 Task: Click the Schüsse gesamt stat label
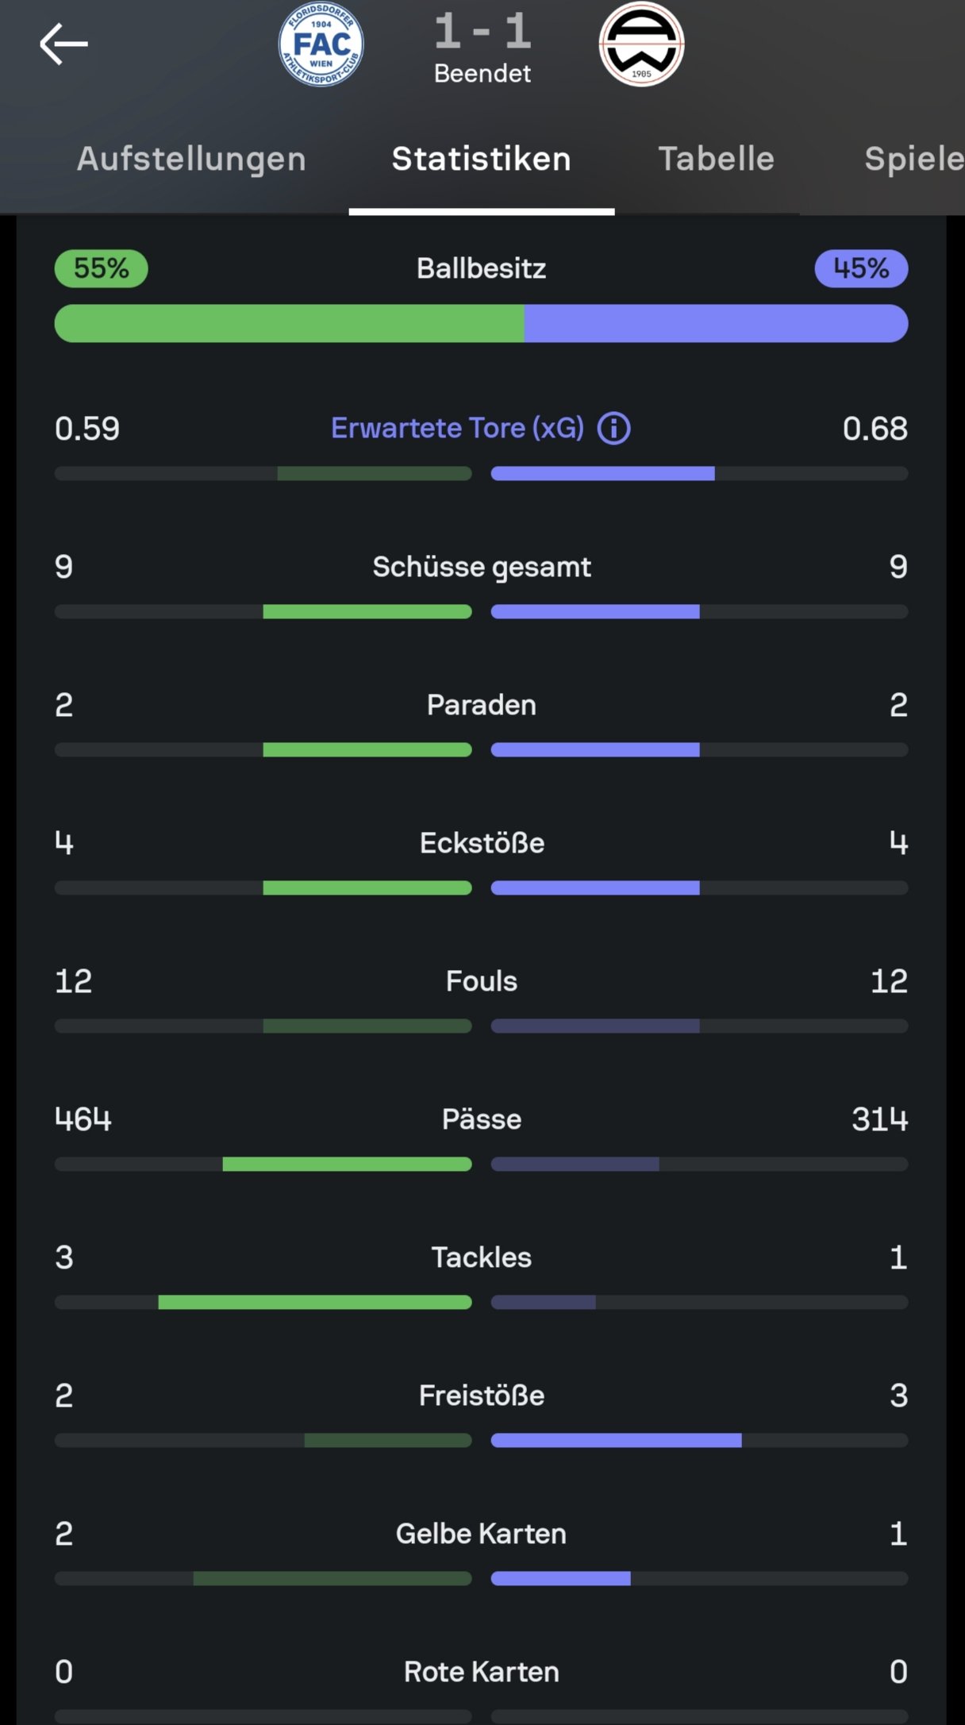(x=482, y=567)
